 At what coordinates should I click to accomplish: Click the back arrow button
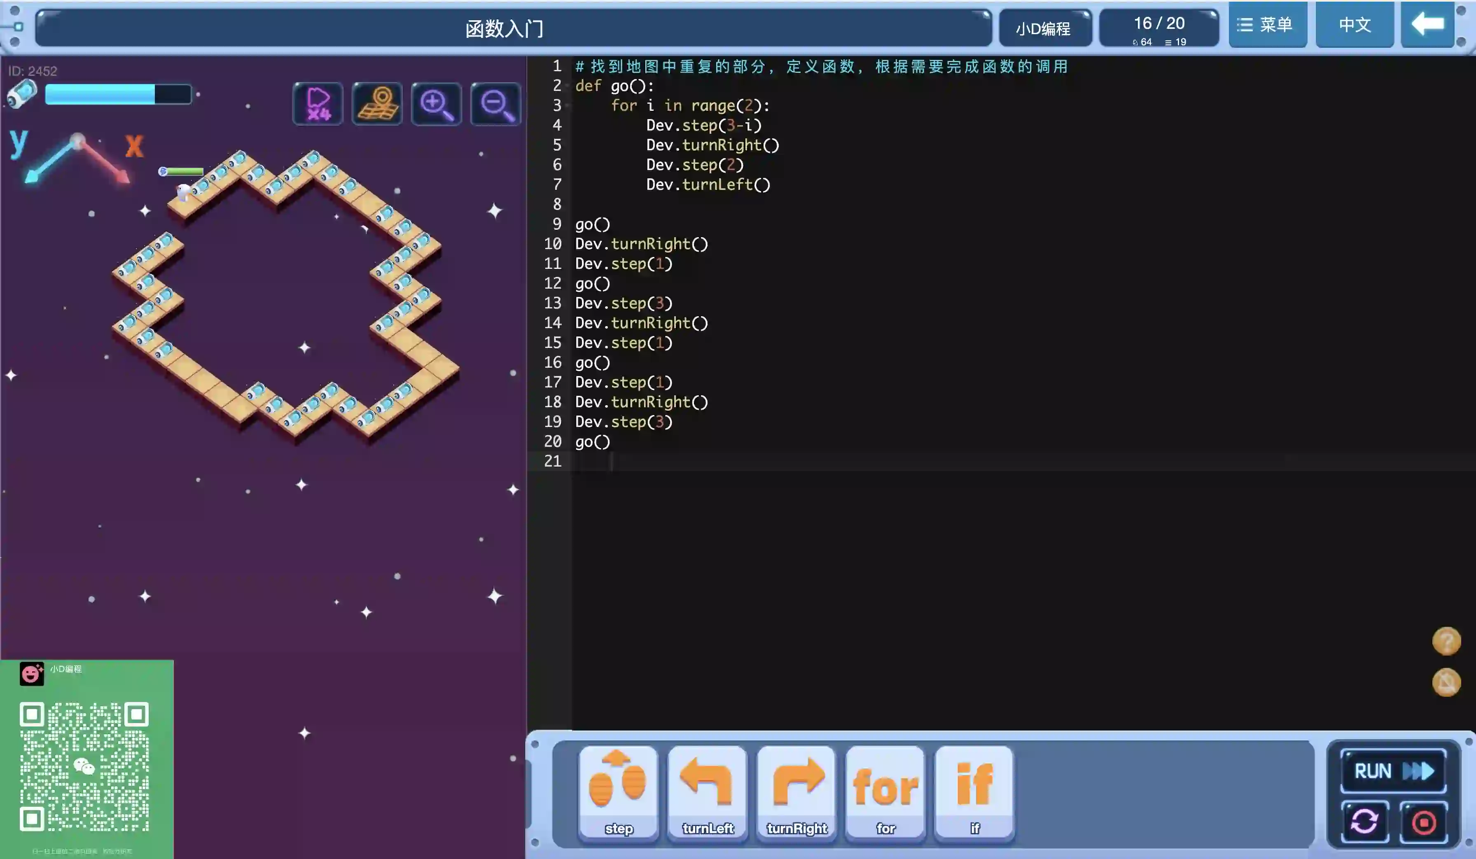1427,25
